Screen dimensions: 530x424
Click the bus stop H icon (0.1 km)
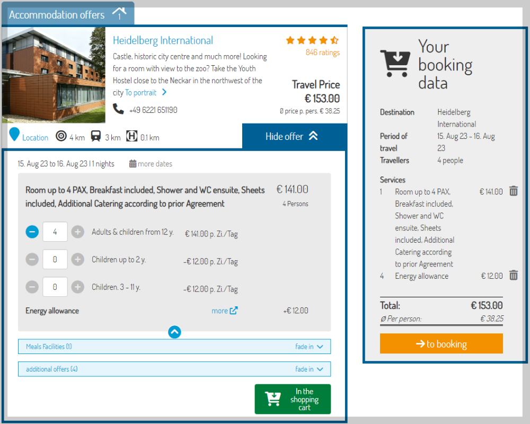pyautogui.click(x=131, y=136)
